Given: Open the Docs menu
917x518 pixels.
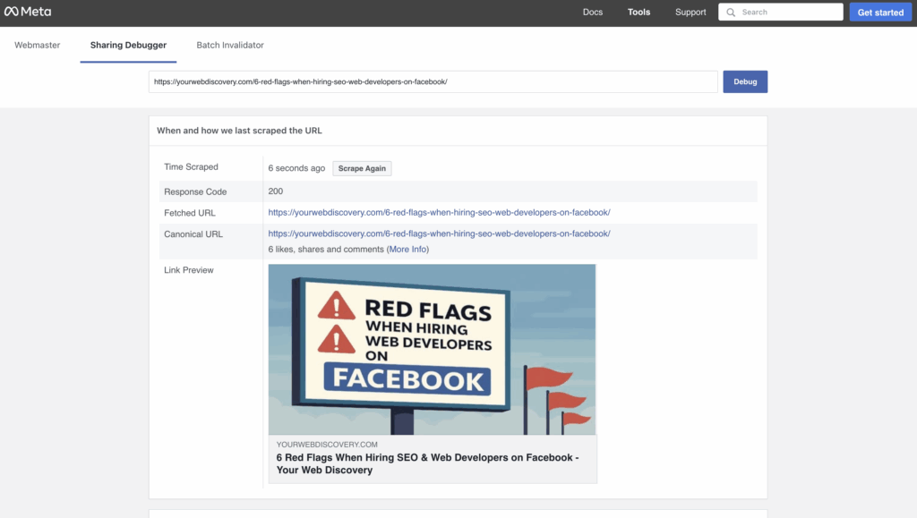Looking at the screenshot, I should point(593,13).
